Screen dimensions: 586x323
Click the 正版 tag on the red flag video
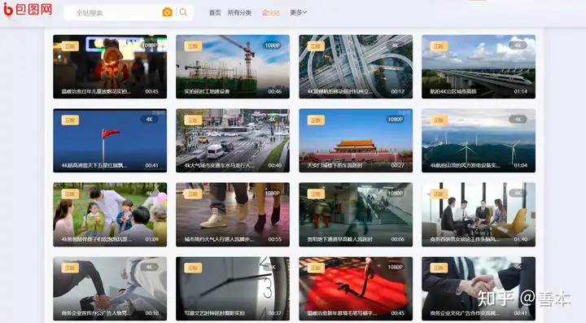tap(70, 120)
